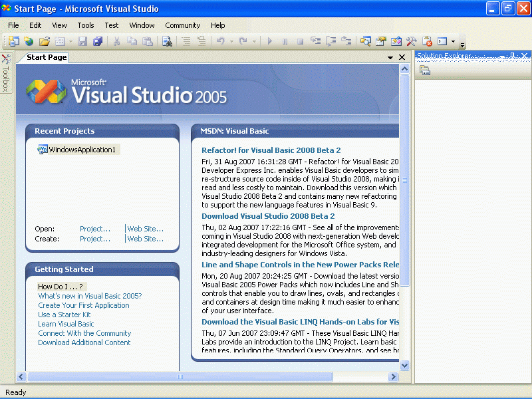Open the View menu

[x=59, y=25]
